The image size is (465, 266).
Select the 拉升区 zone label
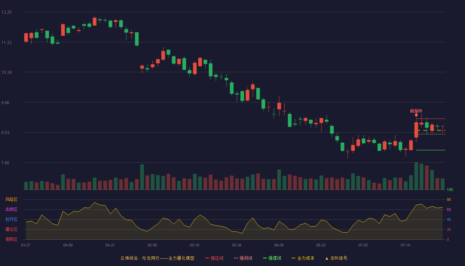[11, 219]
